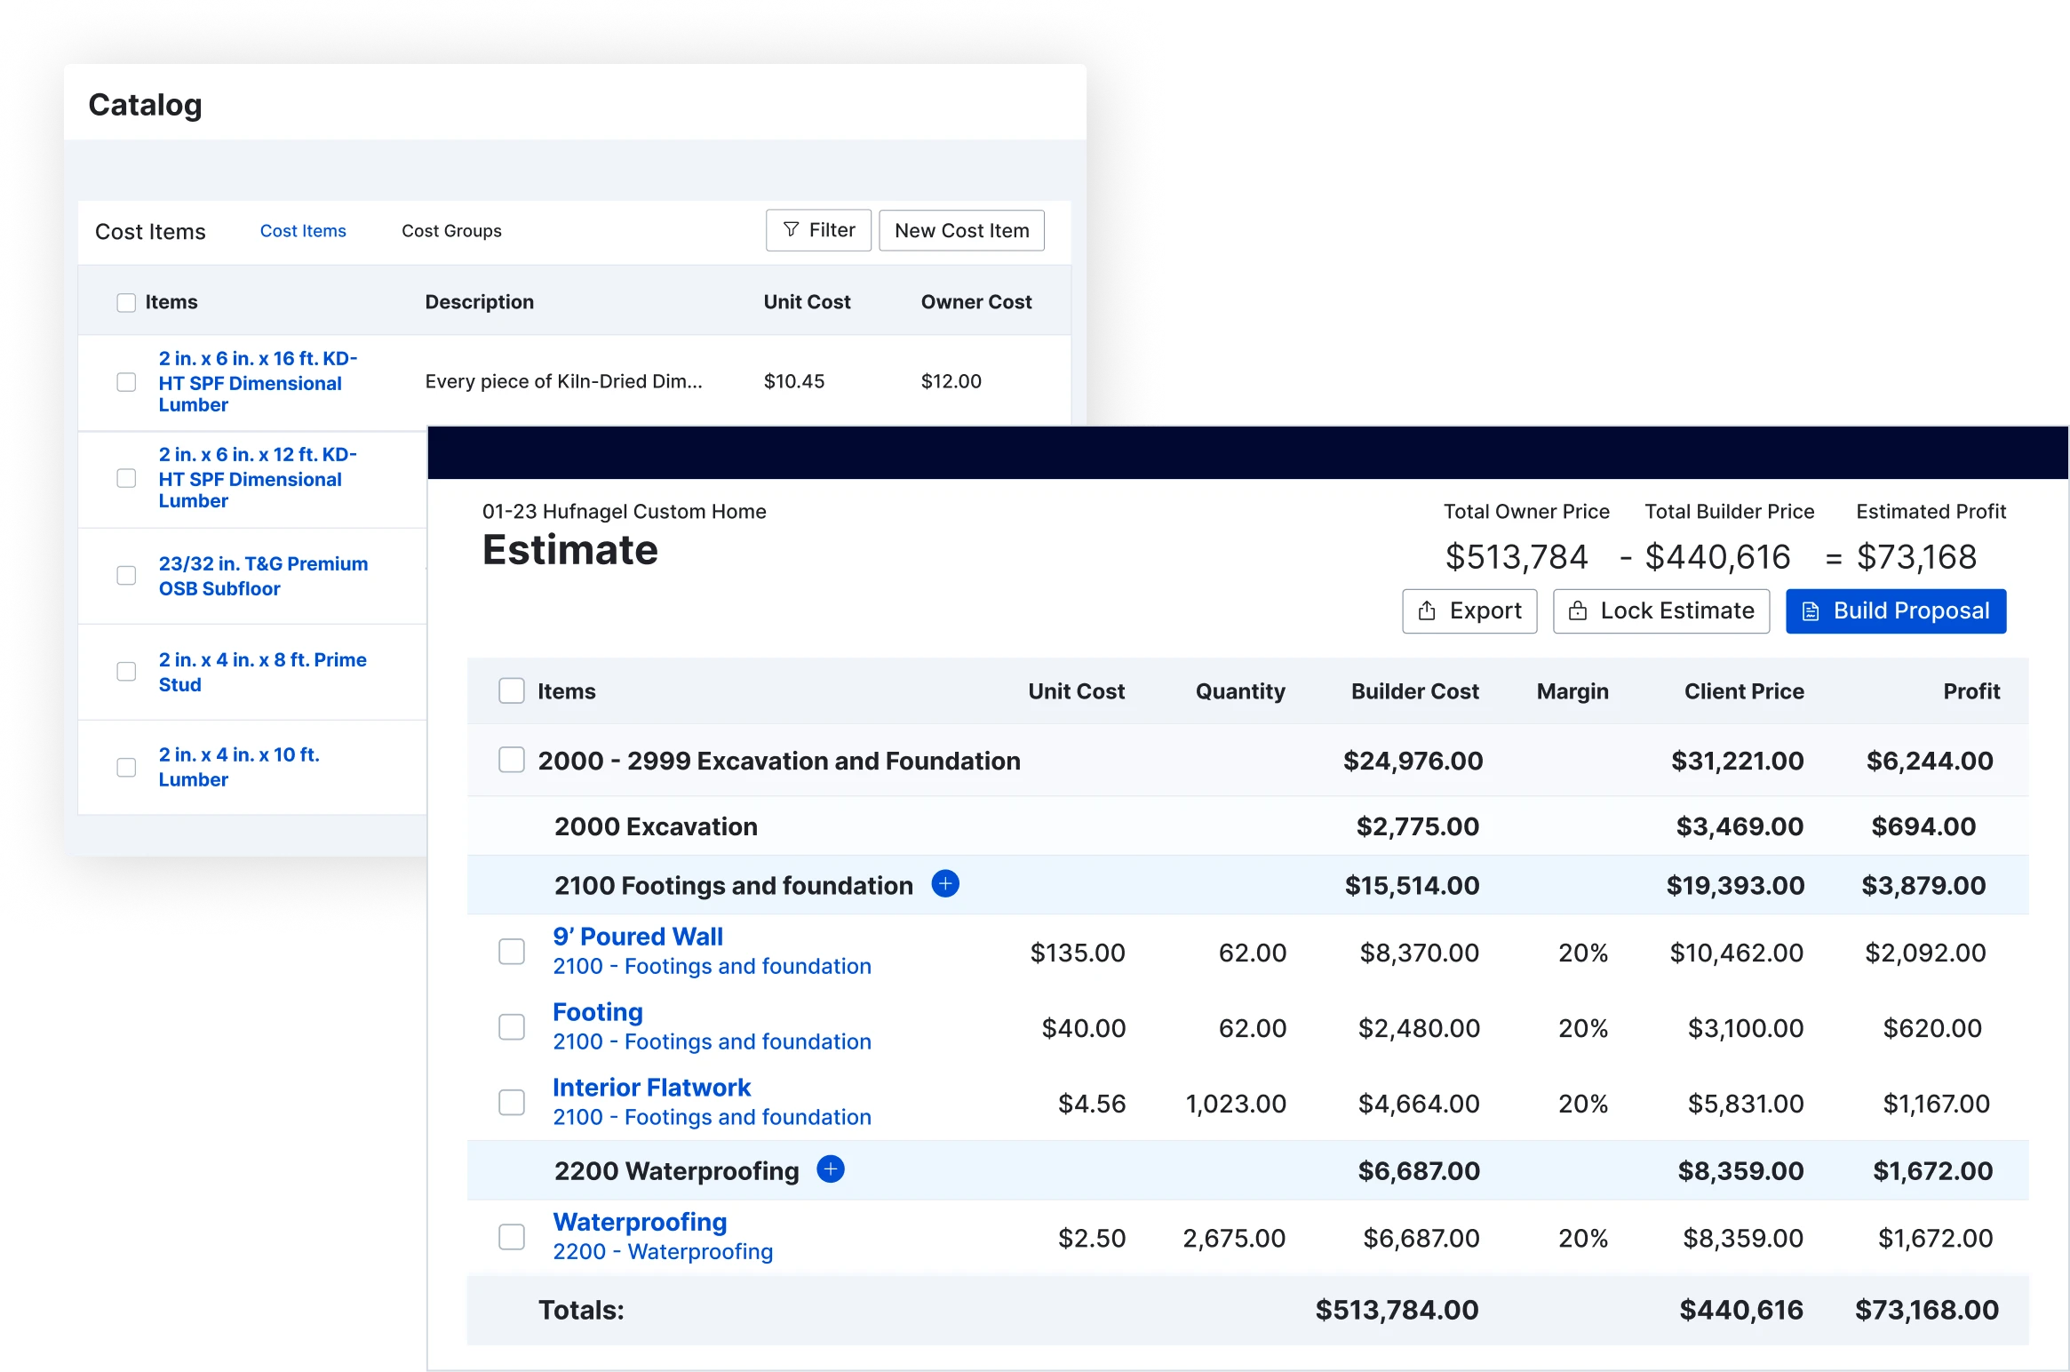2070x1372 pixels.
Task: Switch to the Cost Groups tab
Action: coord(451,231)
